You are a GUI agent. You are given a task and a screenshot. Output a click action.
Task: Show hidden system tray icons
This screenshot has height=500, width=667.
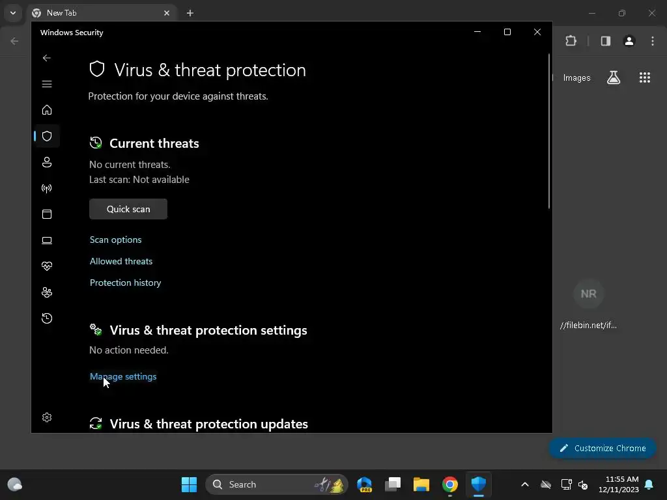525,484
